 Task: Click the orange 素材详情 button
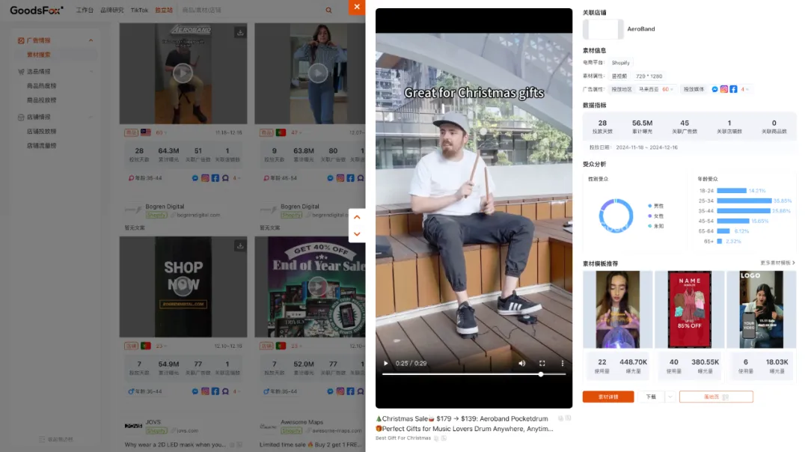[x=608, y=397]
